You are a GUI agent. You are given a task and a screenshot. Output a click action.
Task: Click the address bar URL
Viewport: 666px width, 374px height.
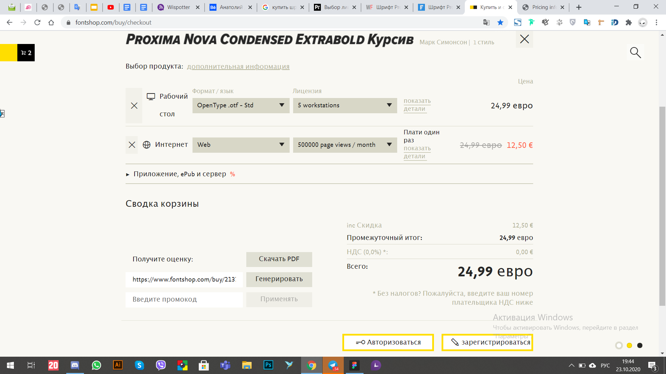113,23
